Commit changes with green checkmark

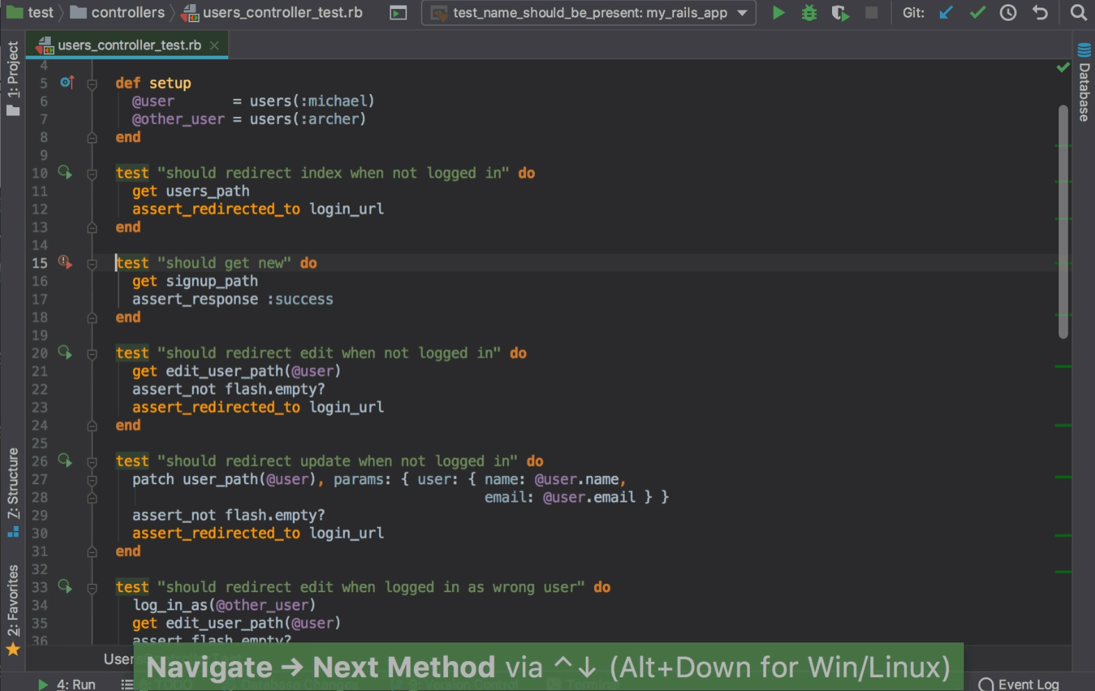pos(977,13)
